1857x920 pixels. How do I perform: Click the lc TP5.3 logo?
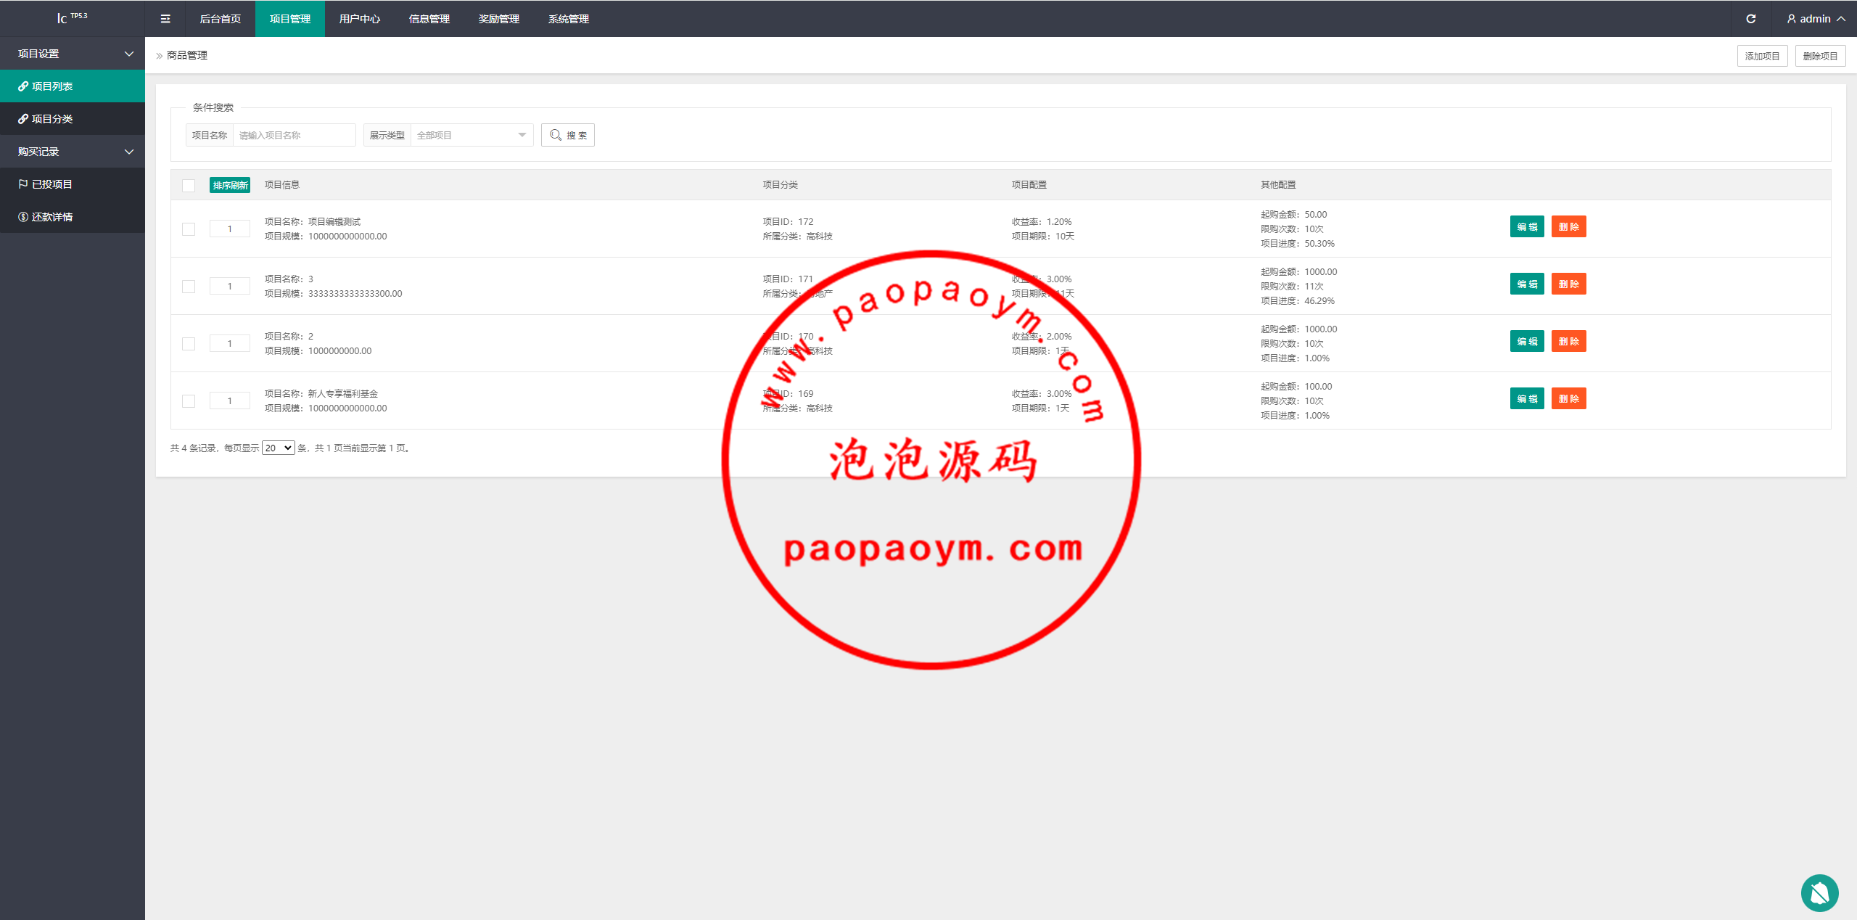pos(73,17)
